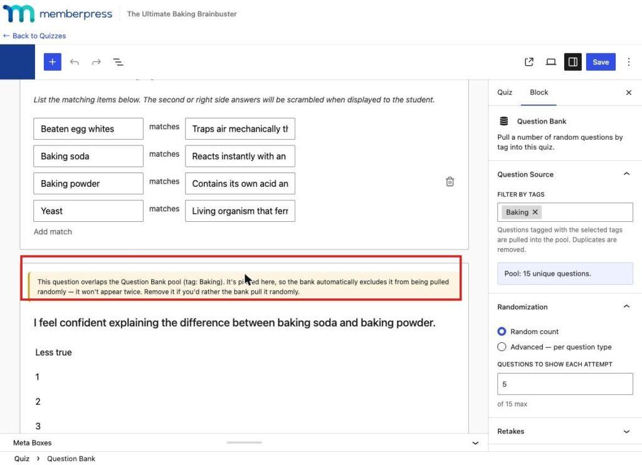Viewport: 642px width, 465px height.
Task: Select Question Bank in the breadcrumb
Action: coord(71,459)
